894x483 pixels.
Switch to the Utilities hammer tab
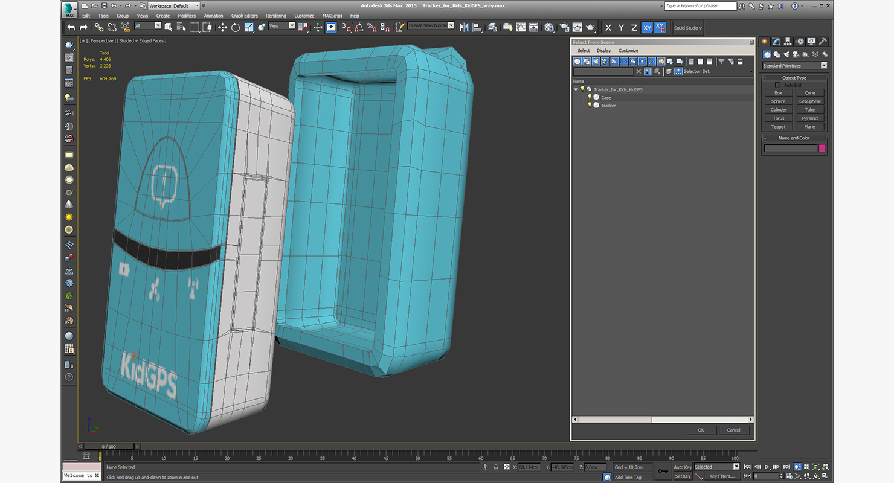click(x=823, y=42)
